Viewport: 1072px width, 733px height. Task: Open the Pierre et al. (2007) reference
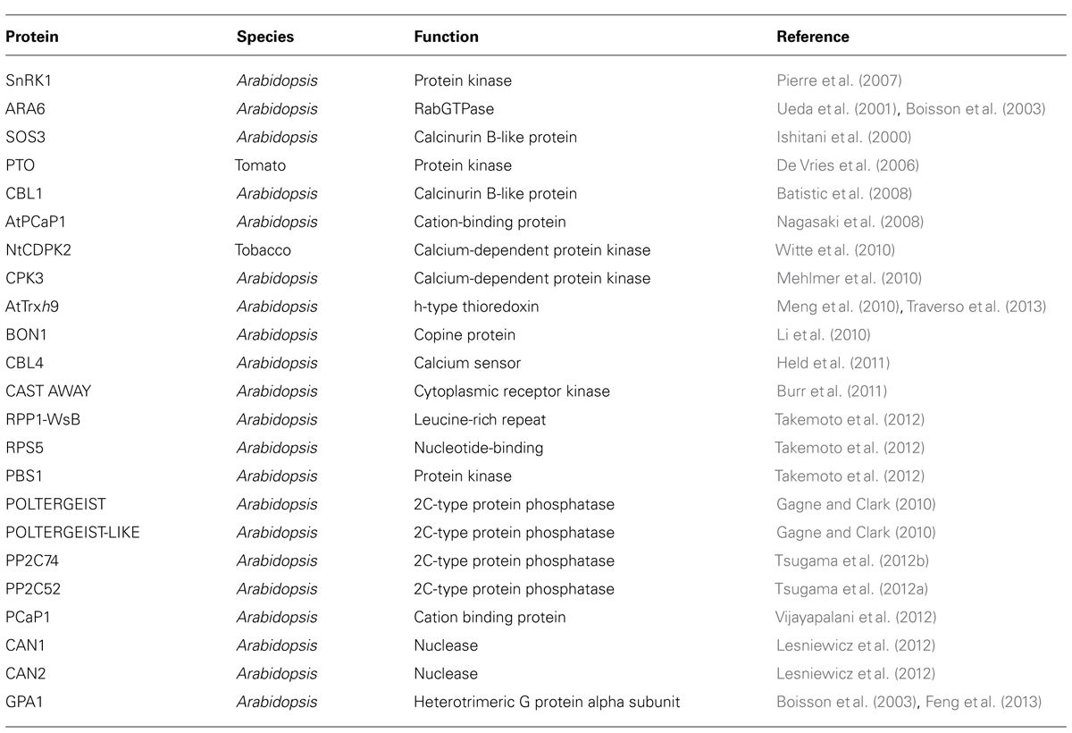click(837, 80)
